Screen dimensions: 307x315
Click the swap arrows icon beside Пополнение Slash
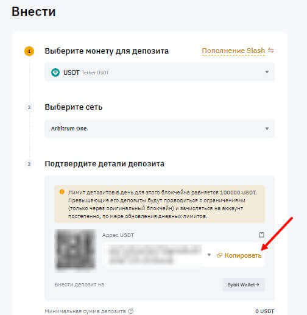[271, 50]
